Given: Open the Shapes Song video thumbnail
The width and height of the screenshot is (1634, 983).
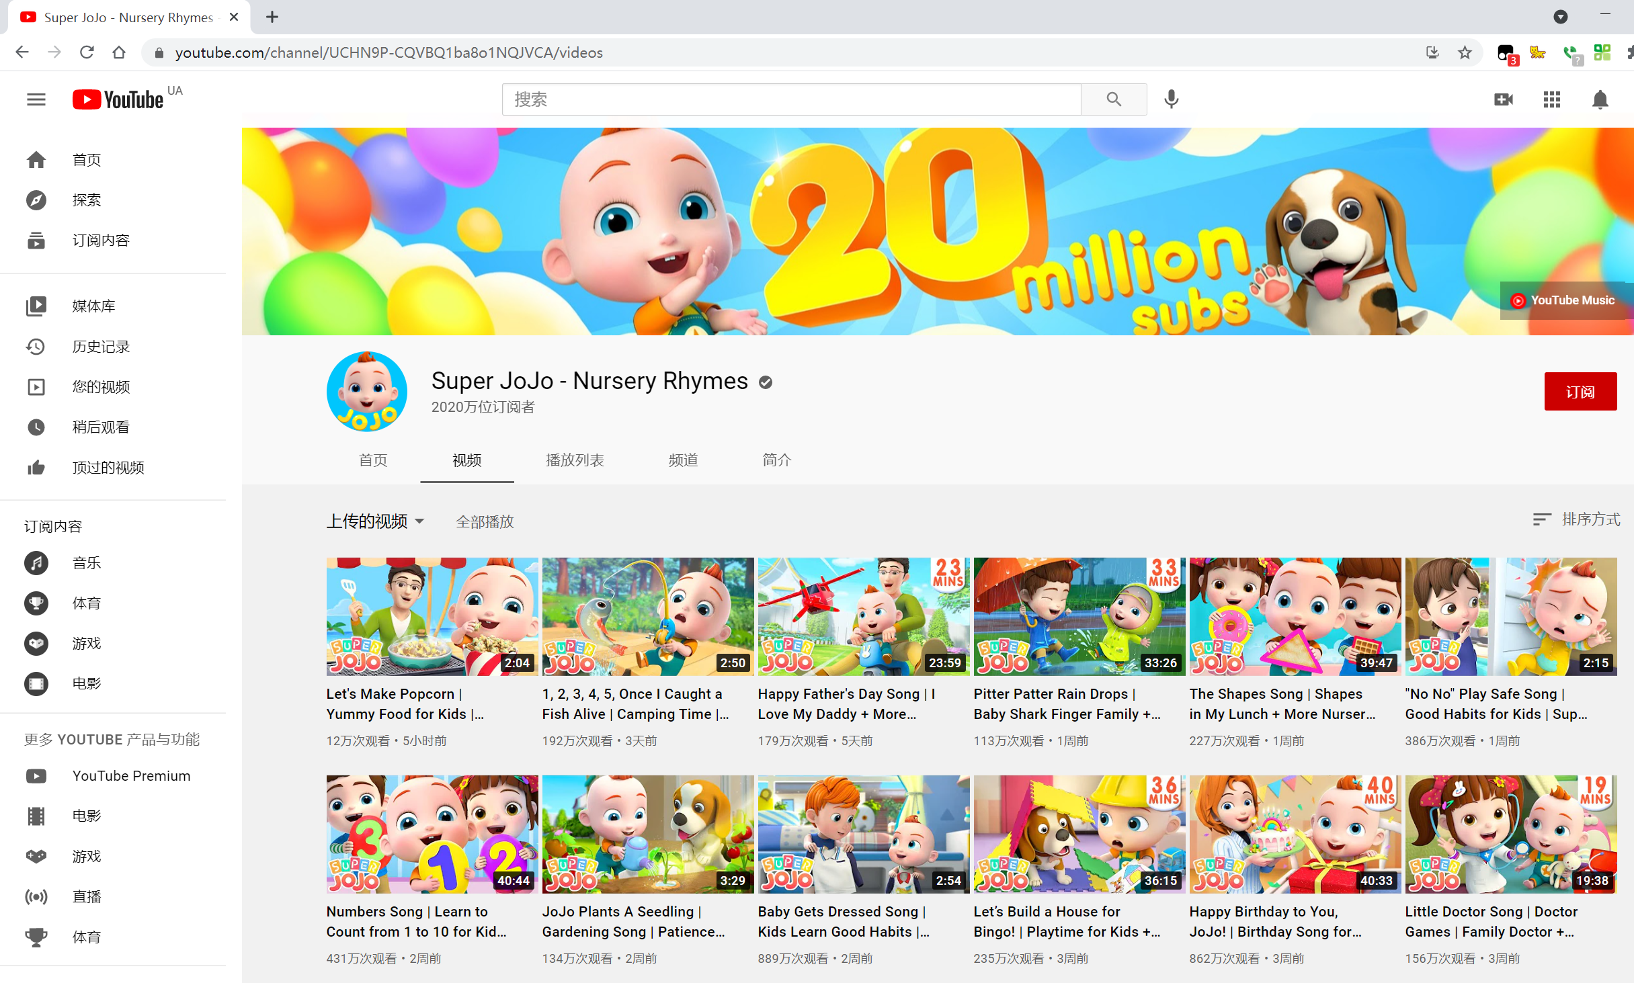Looking at the screenshot, I should tap(1295, 616).
